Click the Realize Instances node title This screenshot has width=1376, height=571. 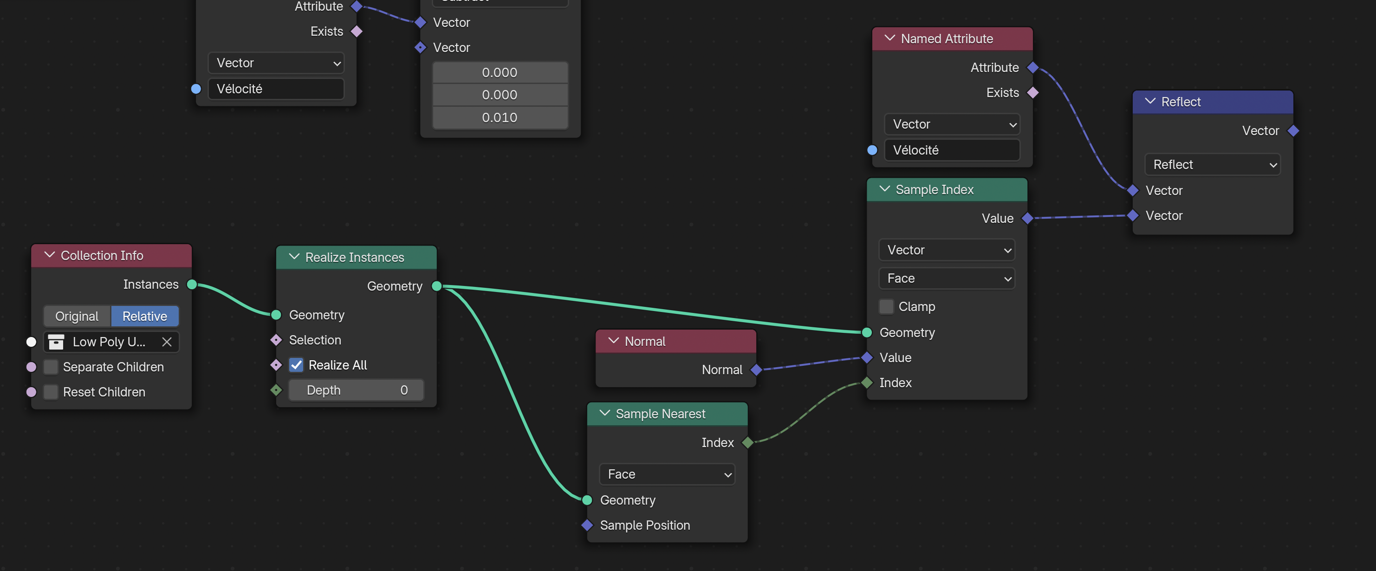(355, 258)
